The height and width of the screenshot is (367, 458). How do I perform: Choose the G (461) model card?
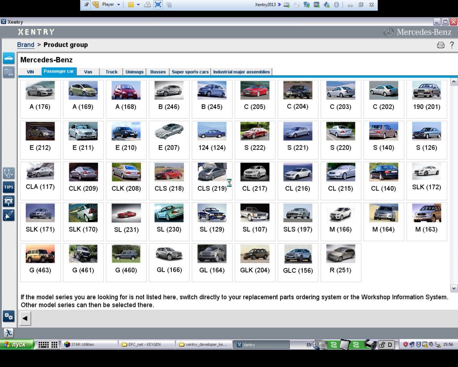coord(83,263)
